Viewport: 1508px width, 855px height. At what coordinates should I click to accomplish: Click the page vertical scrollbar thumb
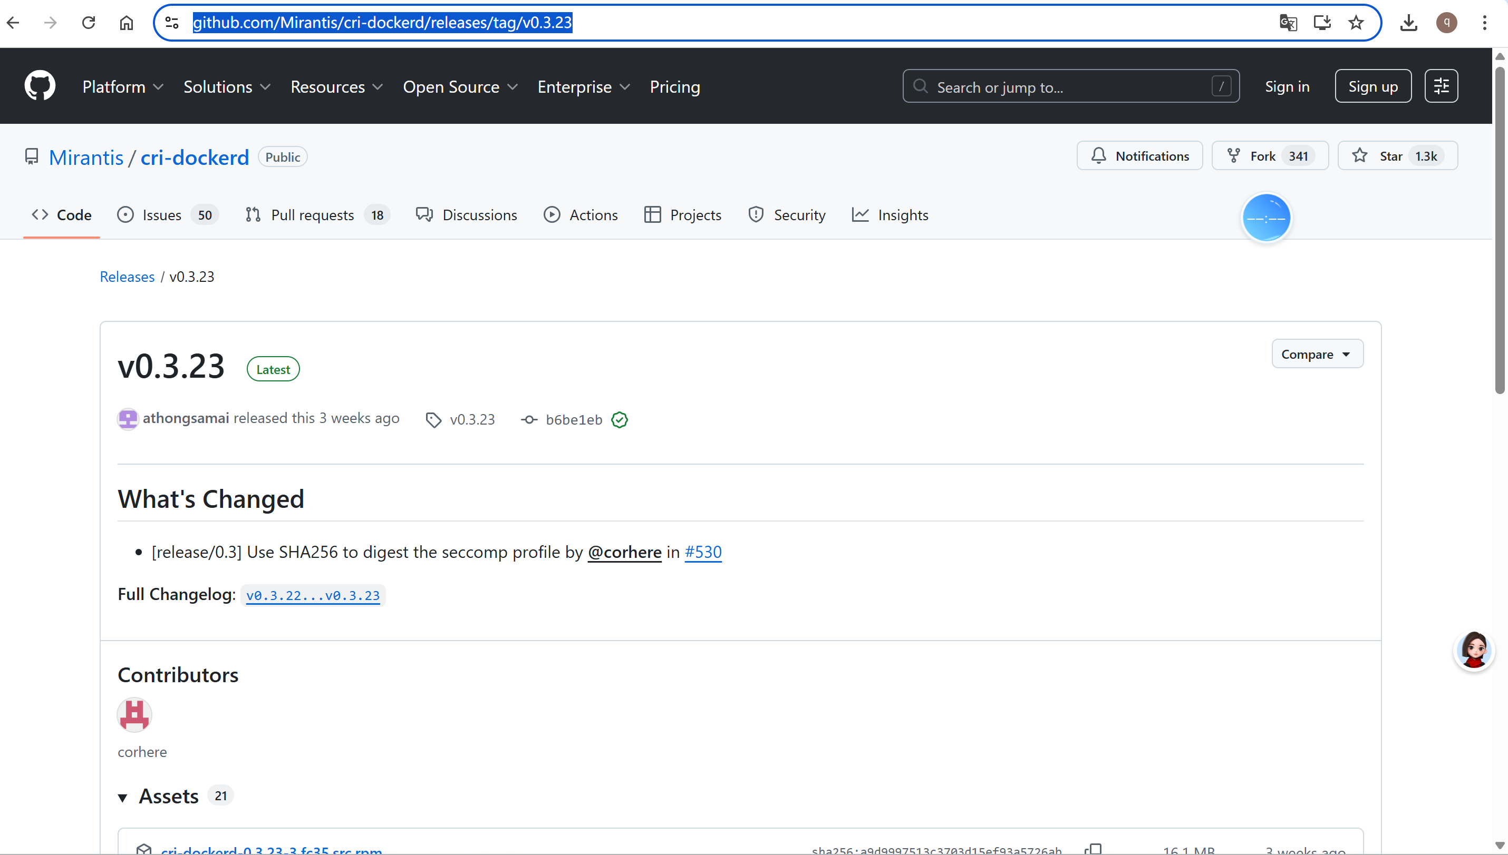click(x=1500, y=230)
